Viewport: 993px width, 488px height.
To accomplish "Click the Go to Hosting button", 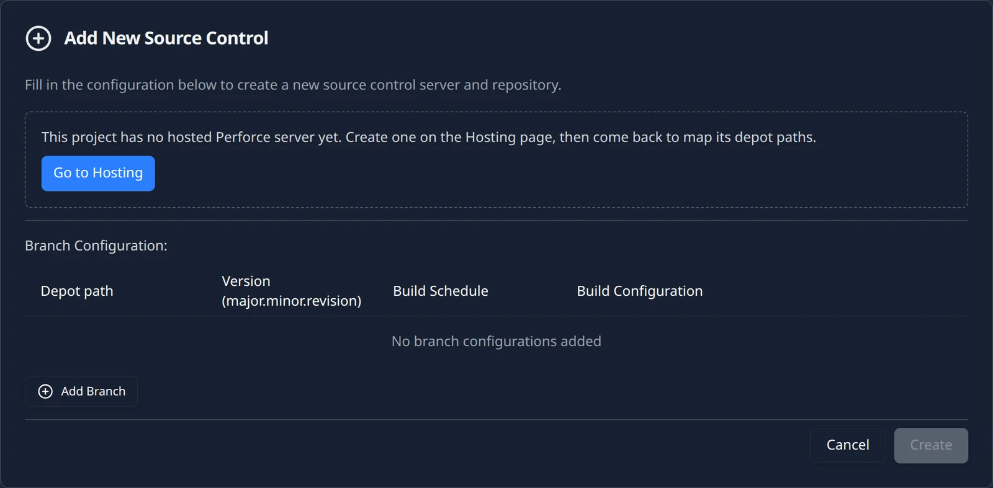I will pos(98,173).
